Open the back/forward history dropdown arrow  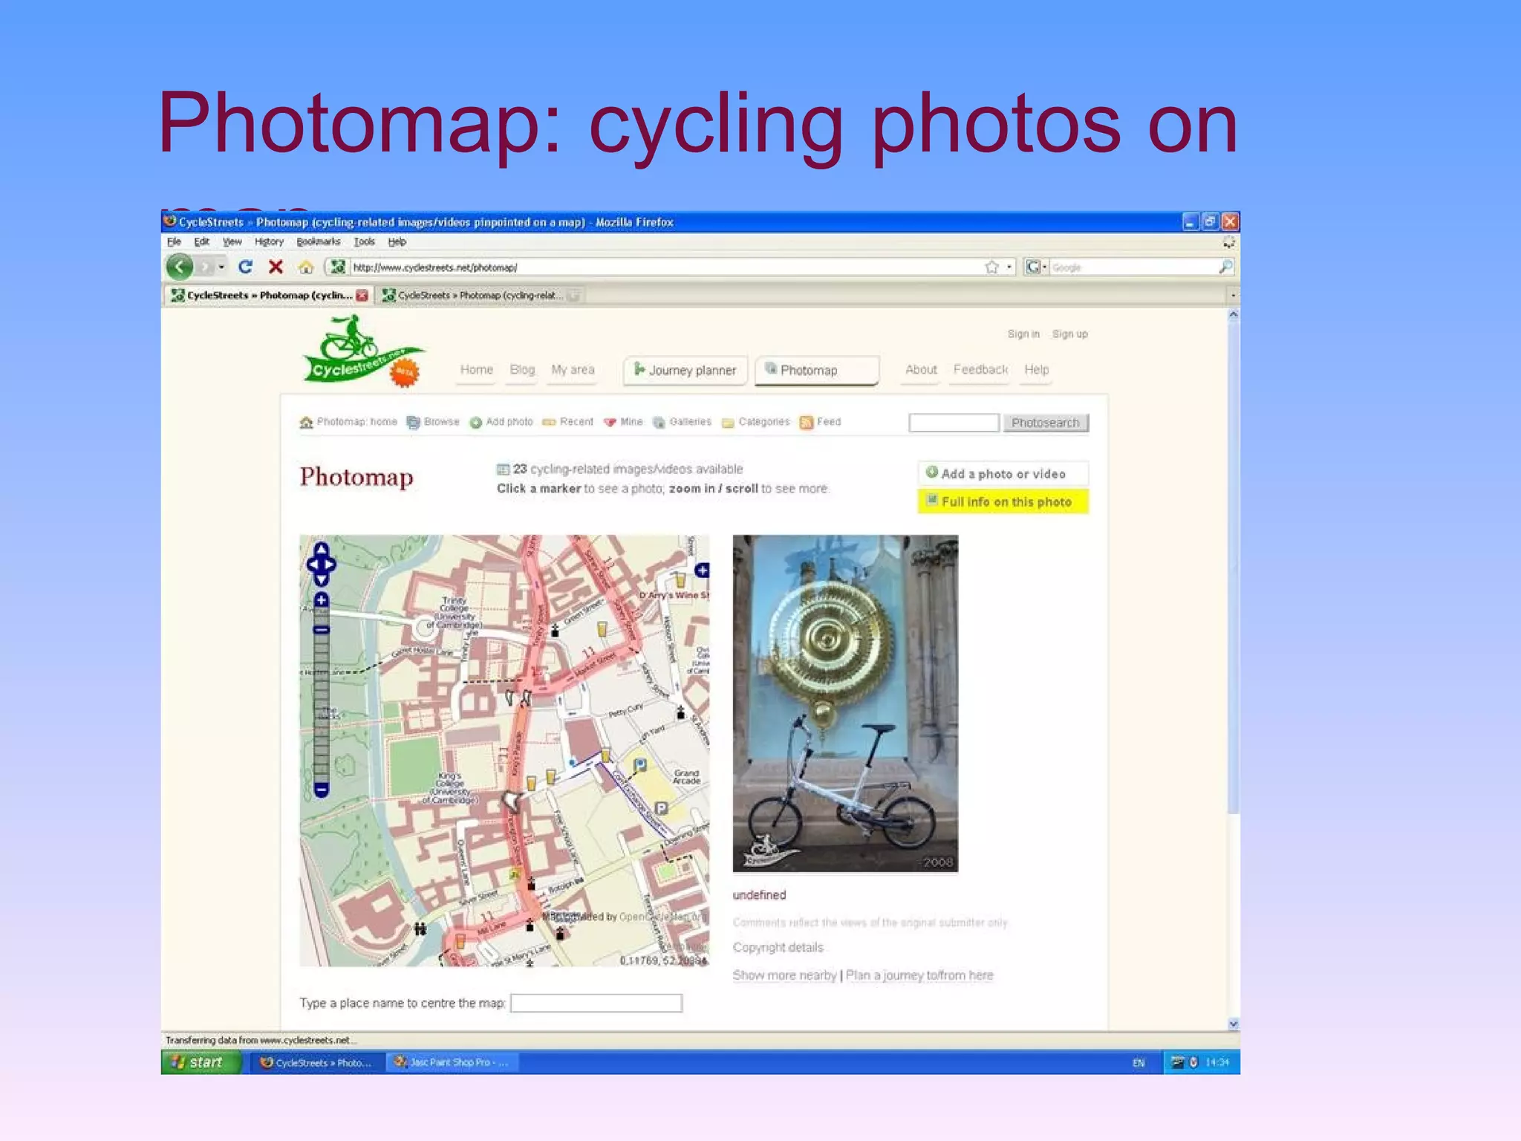pos(221,267)
